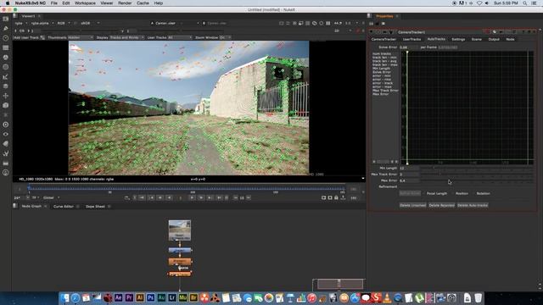
Task: Open the 3D nodes cube icon
Action: click(x=6, y=105)
